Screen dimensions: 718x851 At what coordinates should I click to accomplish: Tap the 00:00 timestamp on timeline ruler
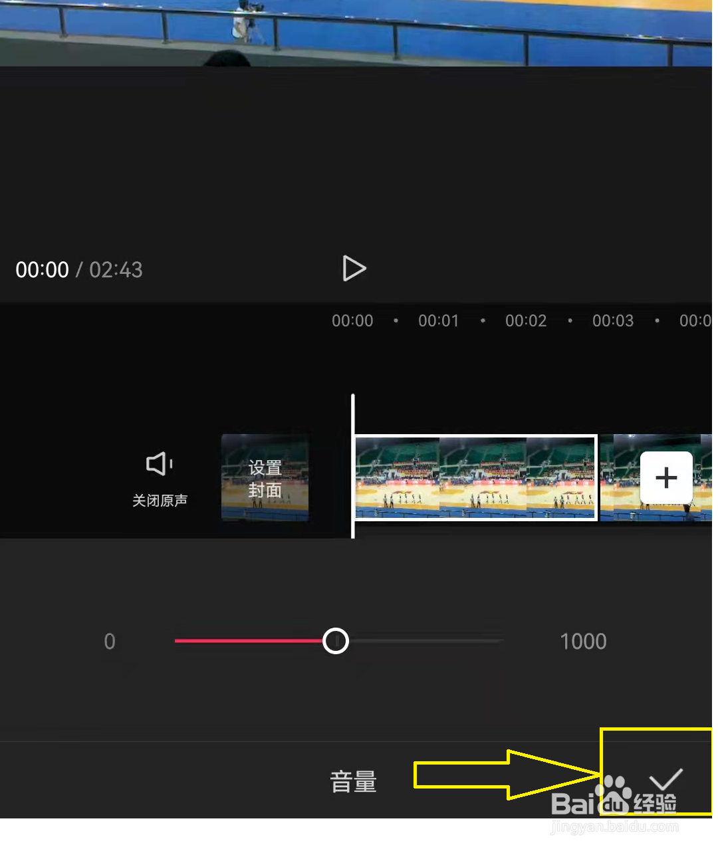352,320
